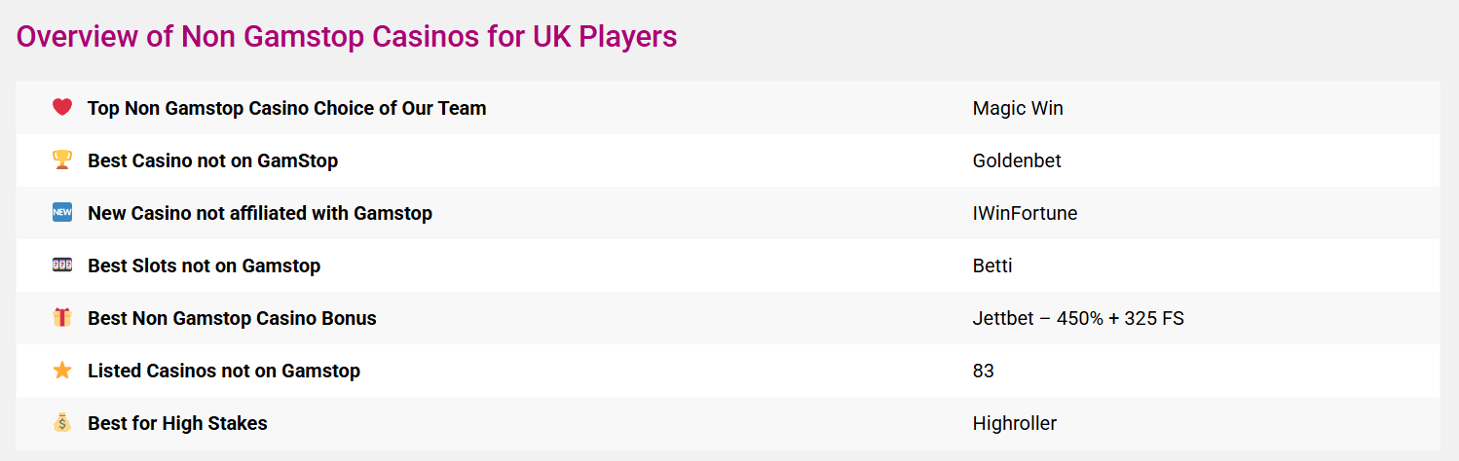Click "Top Non Gamstop Casino Choice" label
This screenshot has width=1459, height=461.
[286, 108]
